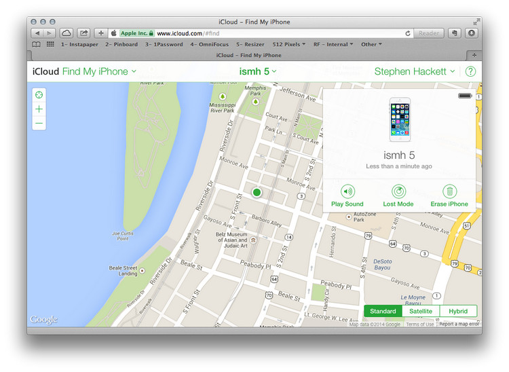Click the 'DeSoto Bayou' map label

382,265
